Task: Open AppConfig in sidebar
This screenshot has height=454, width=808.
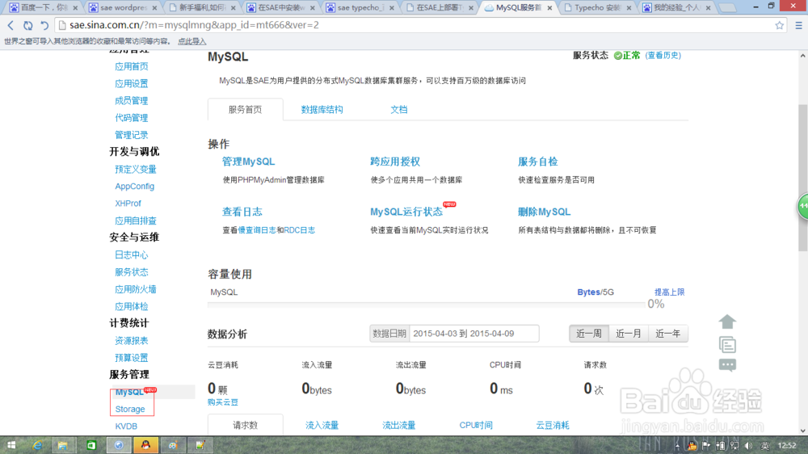Action: [134, 186]
